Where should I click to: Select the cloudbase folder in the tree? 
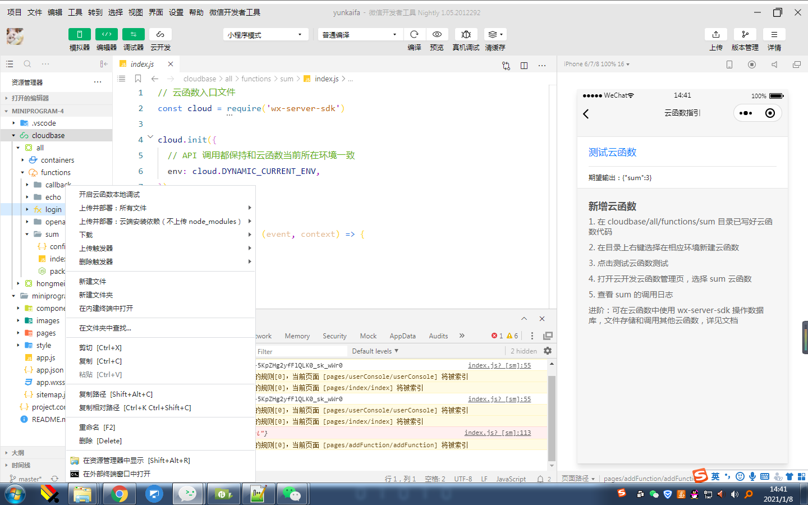[x=56, y=135]
